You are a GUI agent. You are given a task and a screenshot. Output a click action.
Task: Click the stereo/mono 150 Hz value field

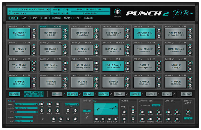coord(188,118)
